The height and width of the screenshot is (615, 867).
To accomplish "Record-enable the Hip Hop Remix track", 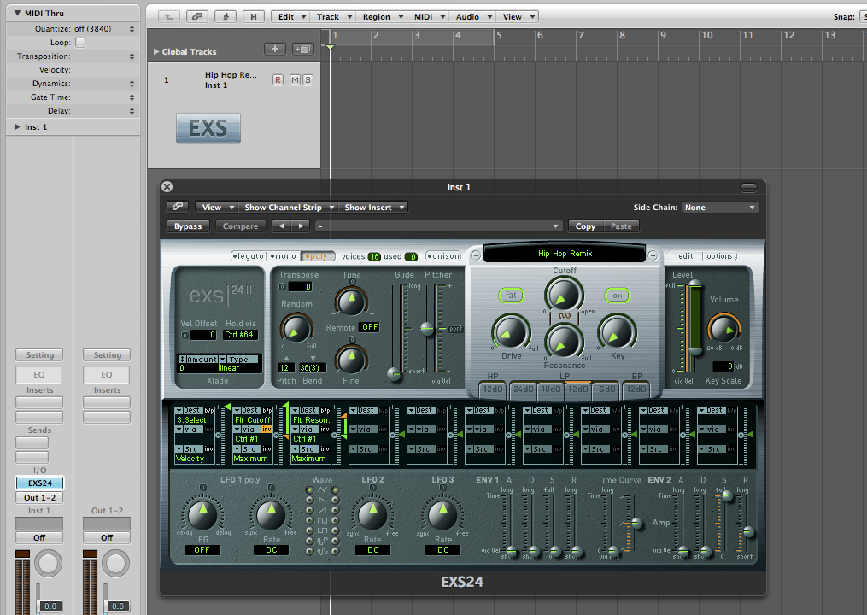I will coord(278,80).
